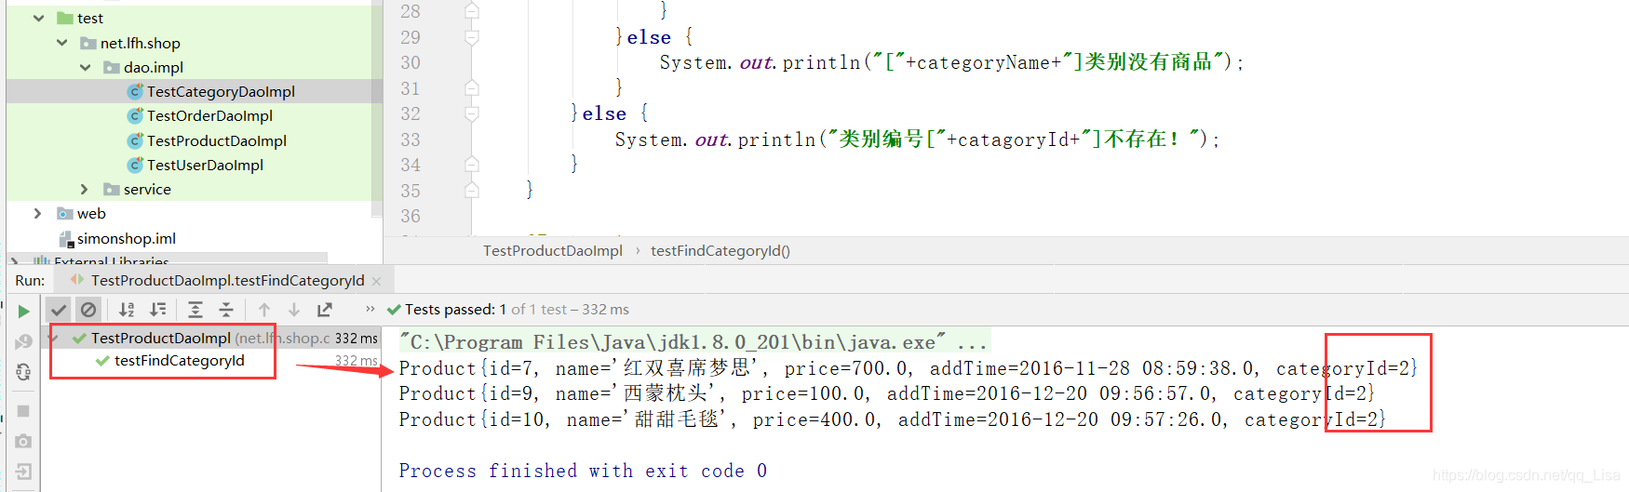Toggle auto-test rerun icon
Viewport: 1629px width, 492px height.
point(23,372)
